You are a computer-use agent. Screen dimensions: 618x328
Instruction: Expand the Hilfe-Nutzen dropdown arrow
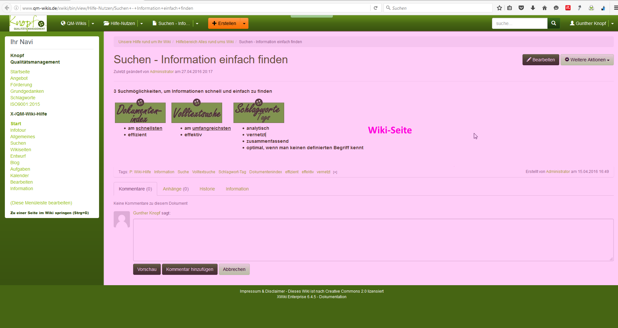[x=142, y=23]
